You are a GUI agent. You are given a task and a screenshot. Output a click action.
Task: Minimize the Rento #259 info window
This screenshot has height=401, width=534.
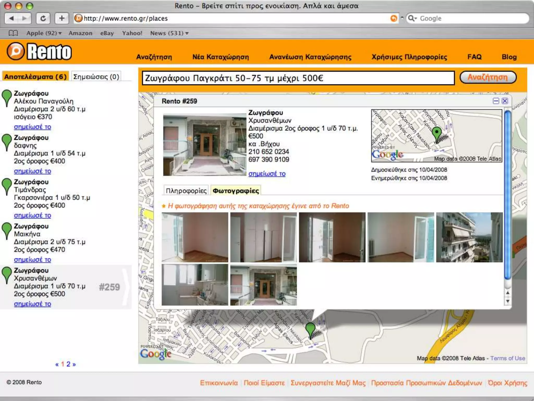point(496,101)
